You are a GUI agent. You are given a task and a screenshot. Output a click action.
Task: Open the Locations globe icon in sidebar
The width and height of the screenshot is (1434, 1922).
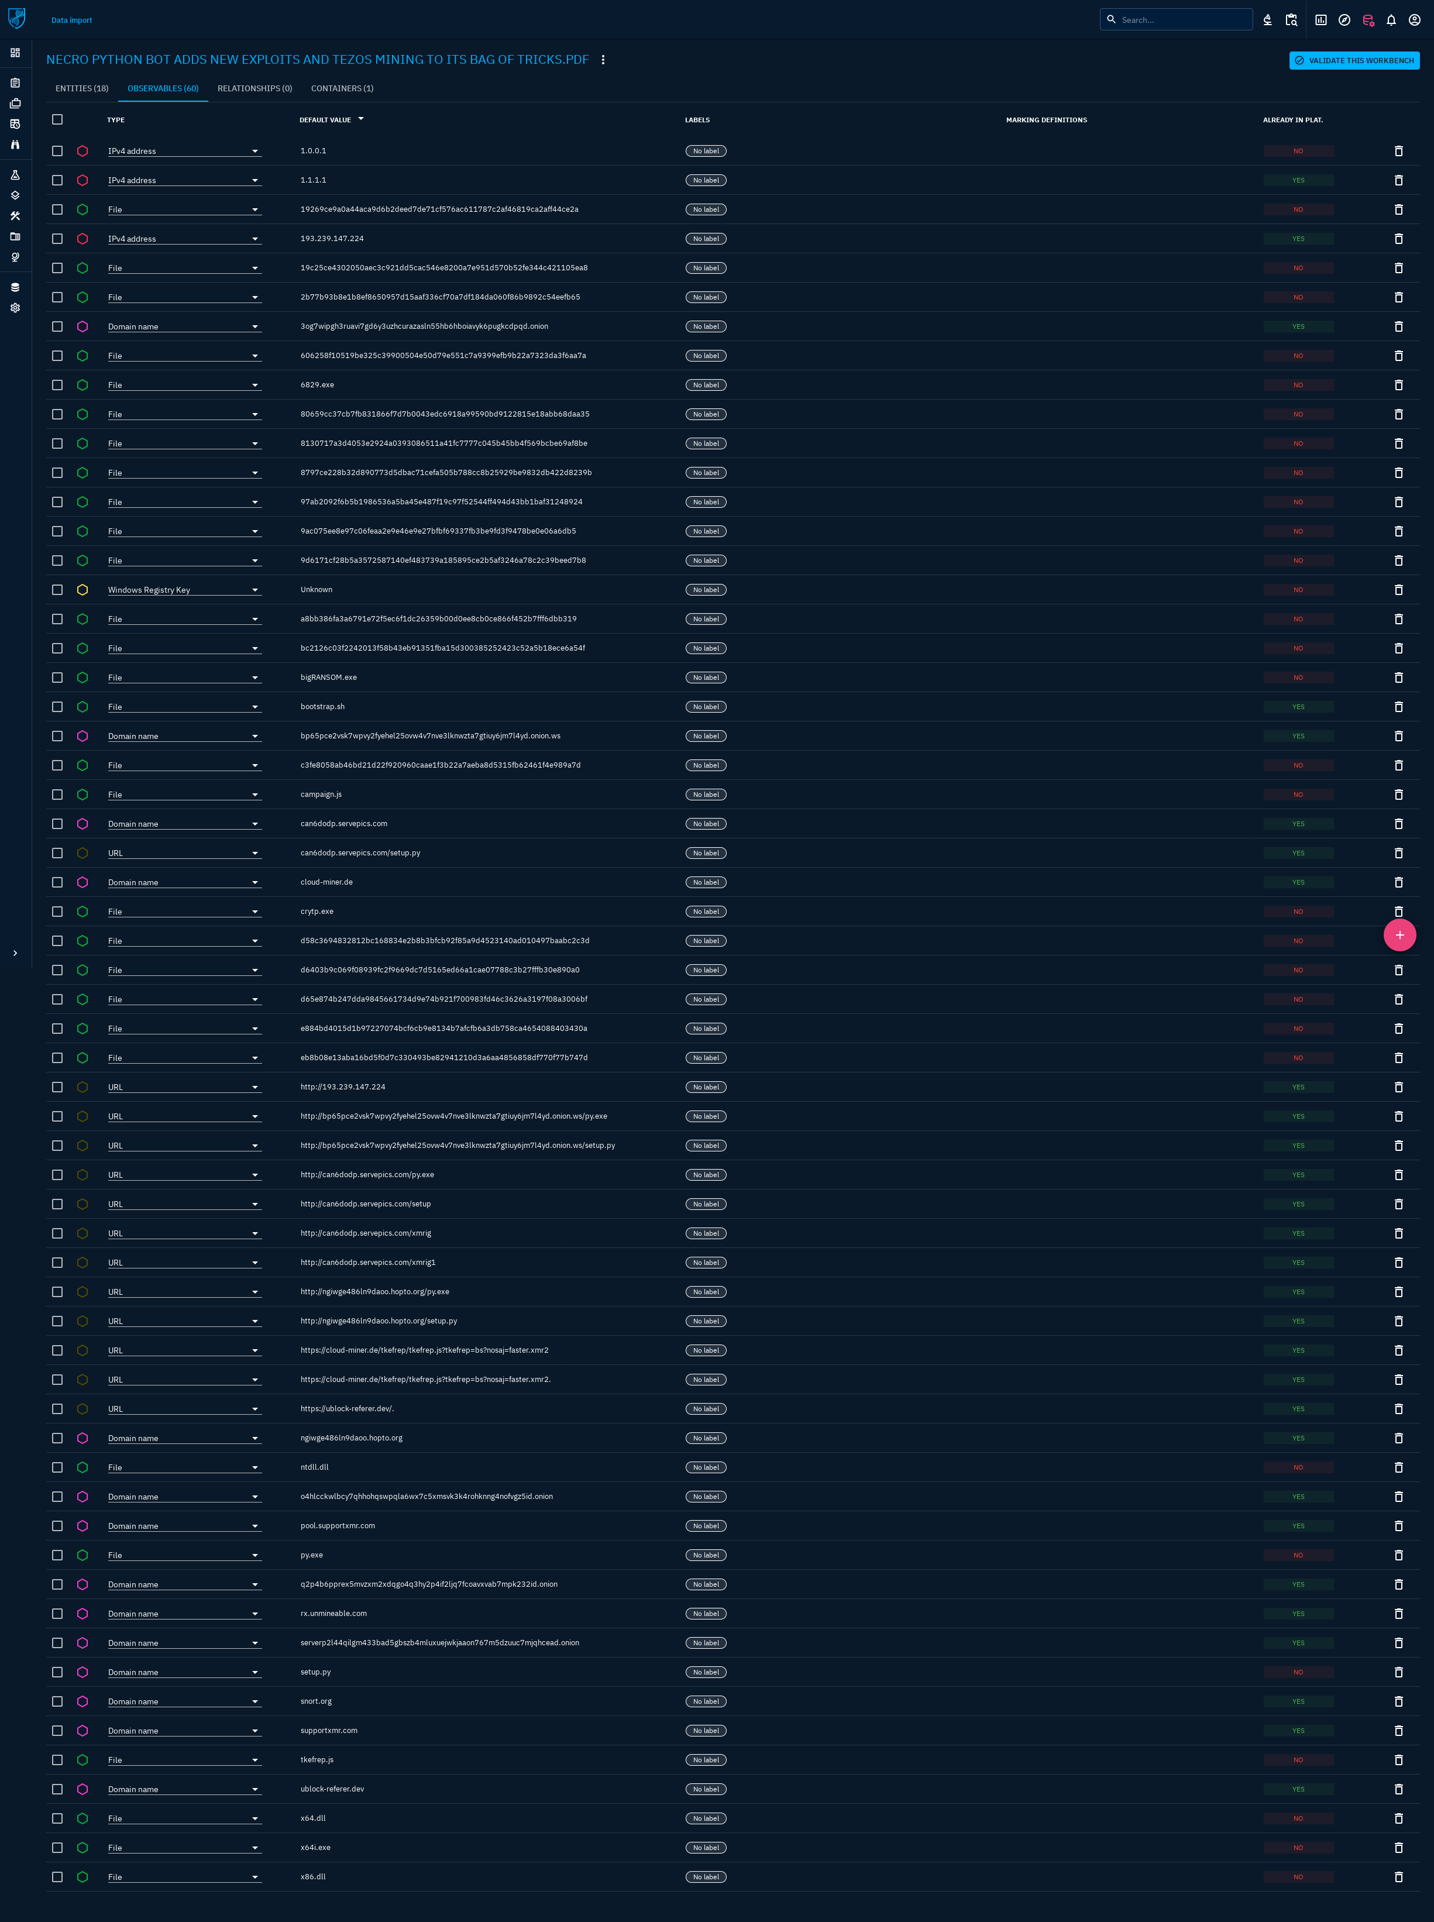click(16, 257)
